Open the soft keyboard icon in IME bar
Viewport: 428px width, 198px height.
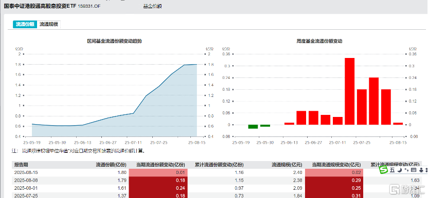(413, 170)
